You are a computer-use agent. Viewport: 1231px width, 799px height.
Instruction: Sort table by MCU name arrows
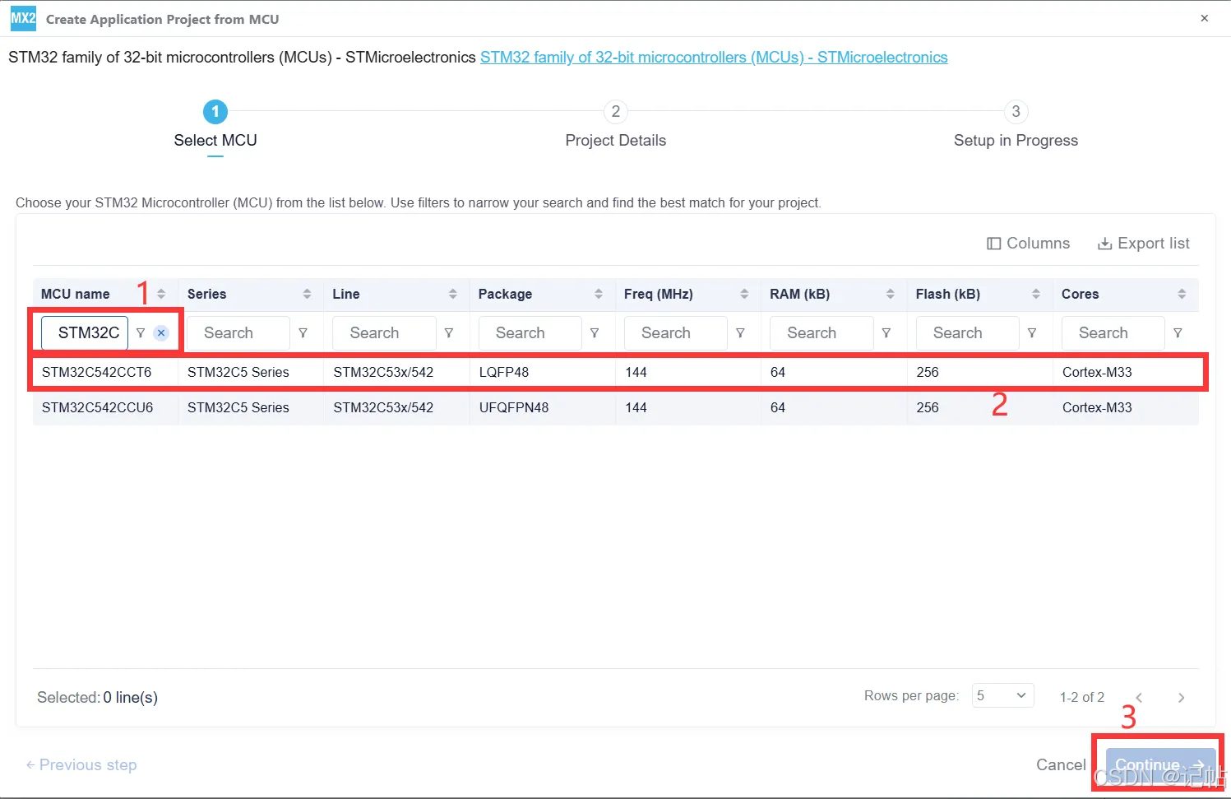pyautogui.click(x=161, y=294)
